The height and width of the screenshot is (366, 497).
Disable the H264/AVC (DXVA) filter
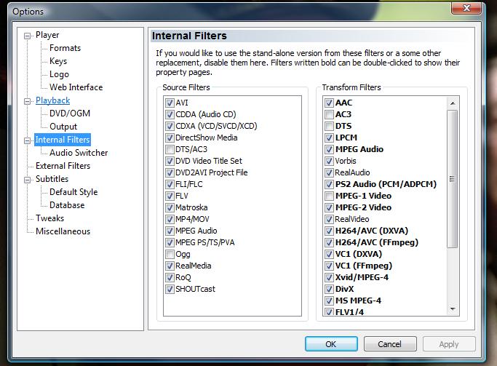point(330,231)
